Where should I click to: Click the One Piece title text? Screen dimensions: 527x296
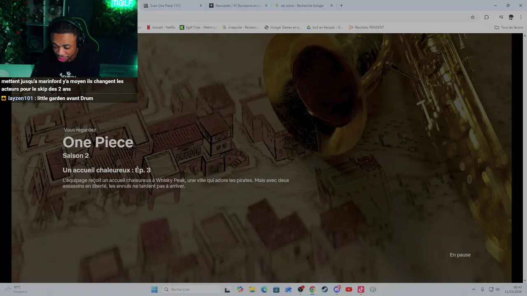tap(98, 142)
